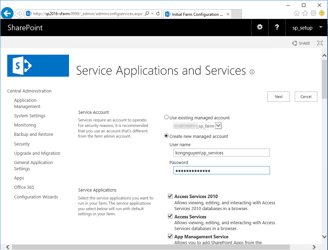Uncheck App Management Service checkbox
The image size is (328, 250).
[x=170, y=236]
